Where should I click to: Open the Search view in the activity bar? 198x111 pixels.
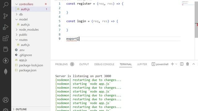tap(6, 5)
